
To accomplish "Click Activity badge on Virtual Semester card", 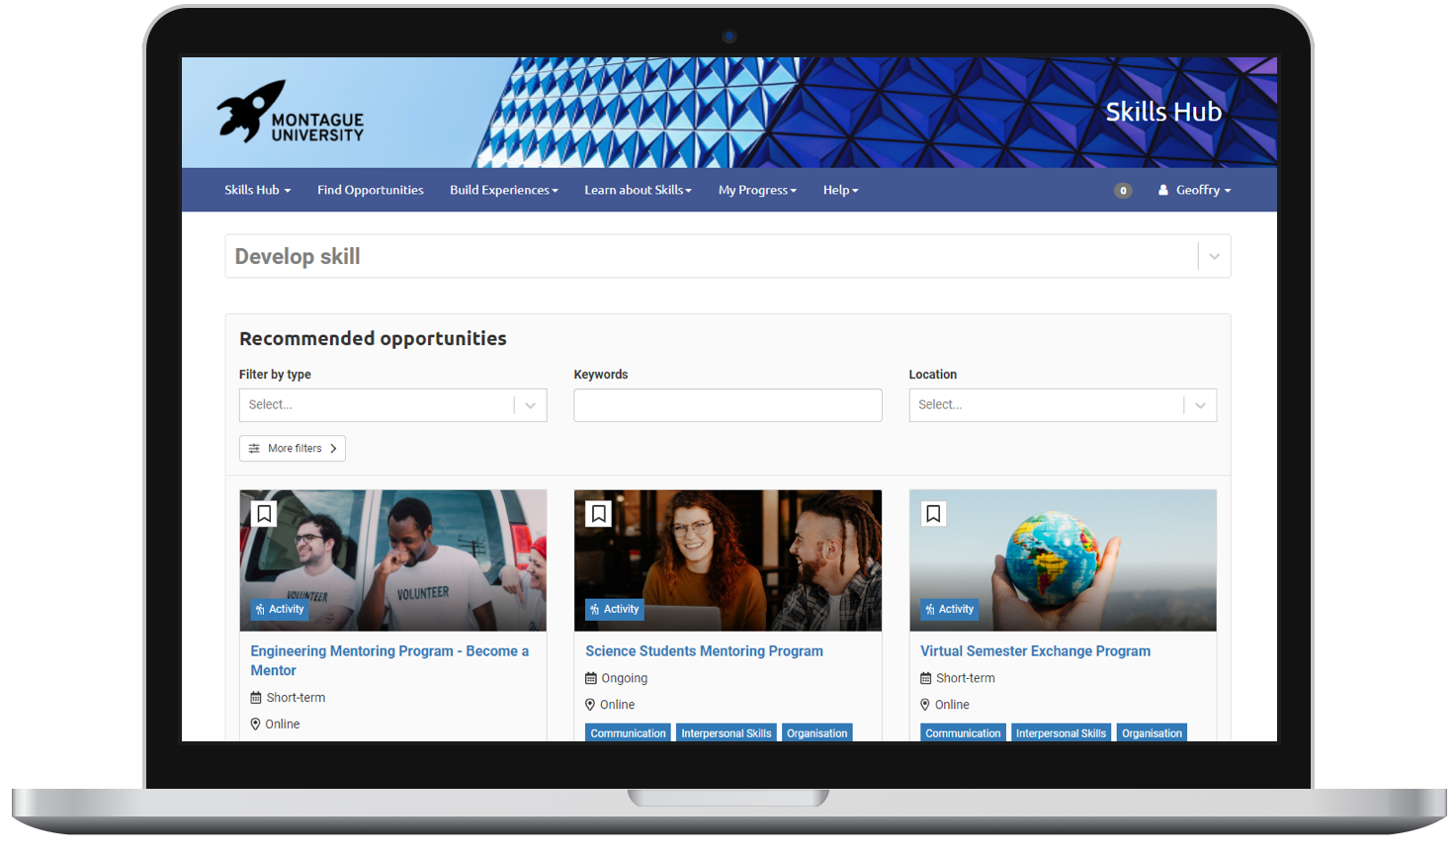I will coord(950,609).
